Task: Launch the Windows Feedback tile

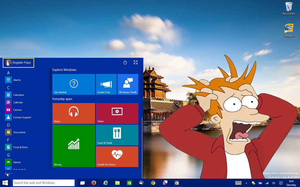Action: pyautogui.click(x=128, y=84)
